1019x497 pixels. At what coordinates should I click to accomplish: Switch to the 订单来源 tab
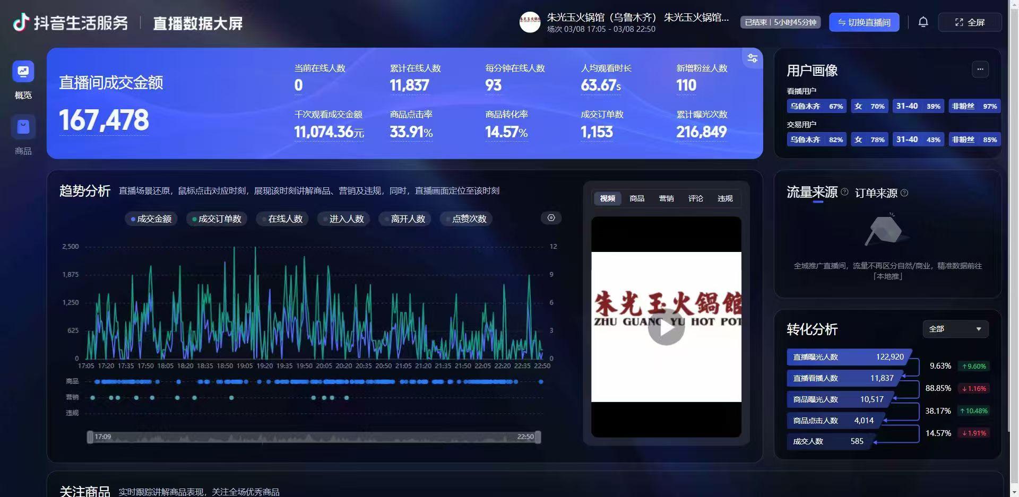pyautogui.click(x=876, y=193)
